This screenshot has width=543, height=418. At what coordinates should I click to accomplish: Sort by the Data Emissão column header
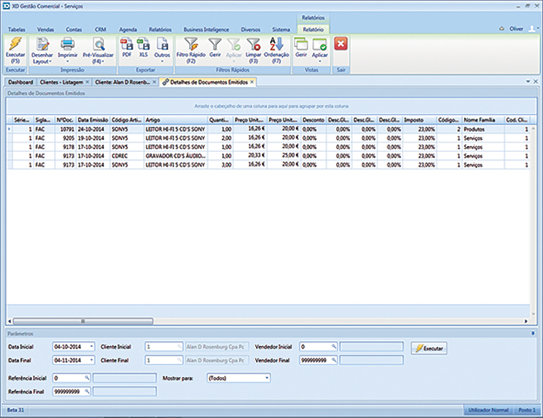point(92,120)
